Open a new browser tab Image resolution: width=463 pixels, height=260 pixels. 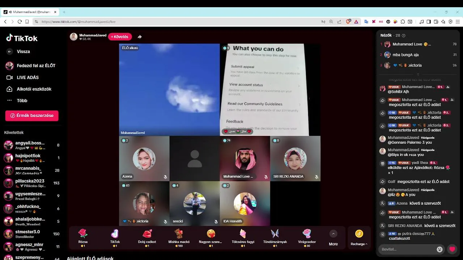click(x=64, y=12)
